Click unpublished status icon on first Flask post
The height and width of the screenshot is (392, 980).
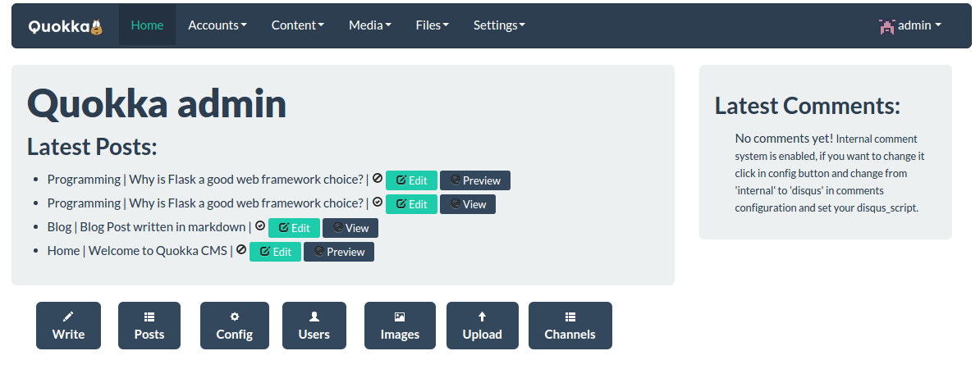[377, 179]
